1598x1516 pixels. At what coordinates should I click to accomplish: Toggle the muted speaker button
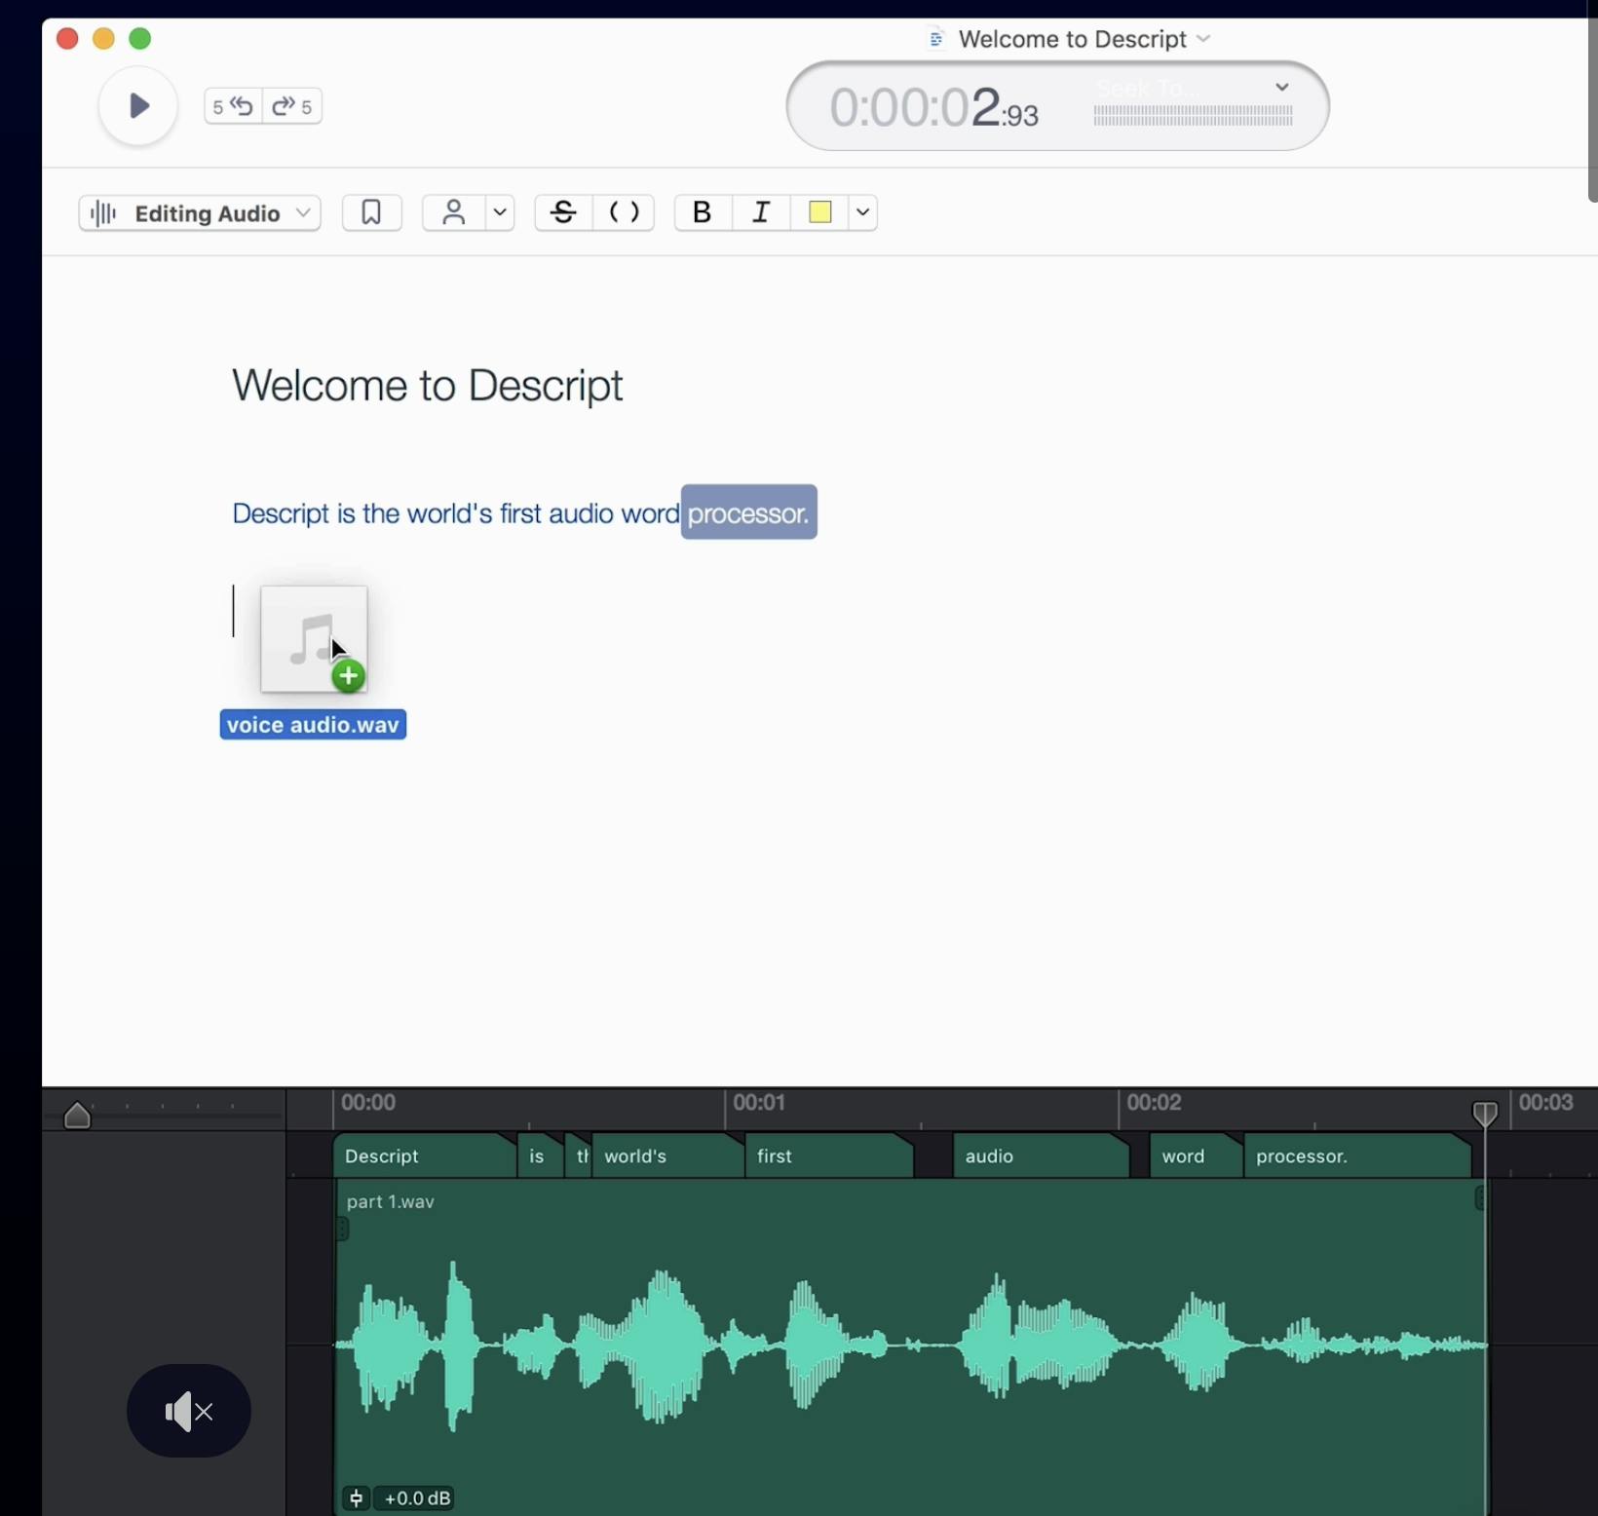pos(189,1411)
